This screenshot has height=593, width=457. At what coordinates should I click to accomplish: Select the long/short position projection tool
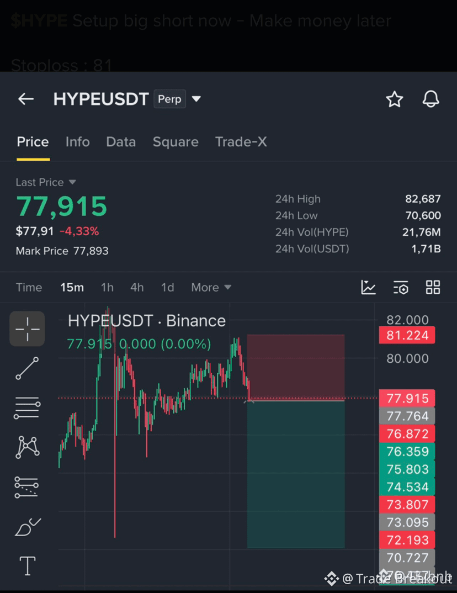pos(26,487)
